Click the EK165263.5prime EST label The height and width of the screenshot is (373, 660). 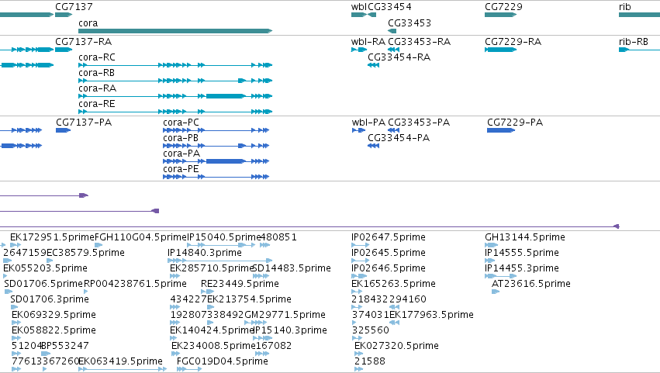point(393,284)
